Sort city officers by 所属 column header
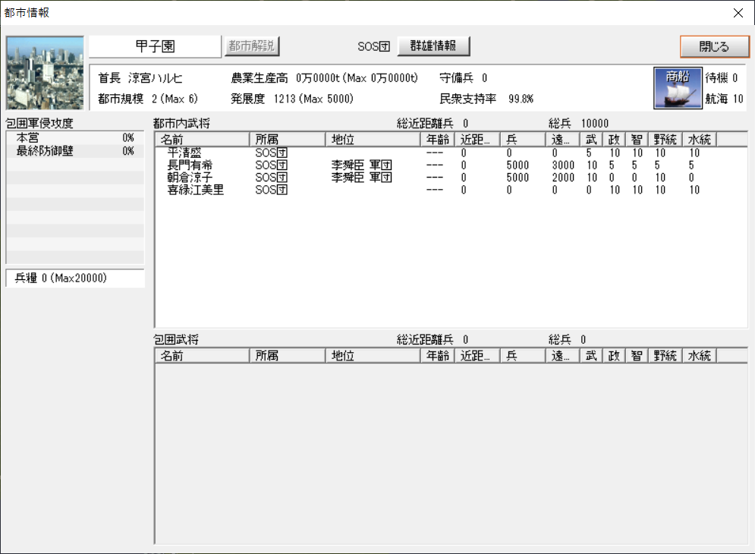This screenshot has width=755, height=554. point(287,139)
